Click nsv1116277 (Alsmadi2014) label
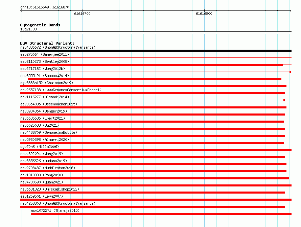The height and width of the screenshot is (227, 301). [x=45, y=97]
